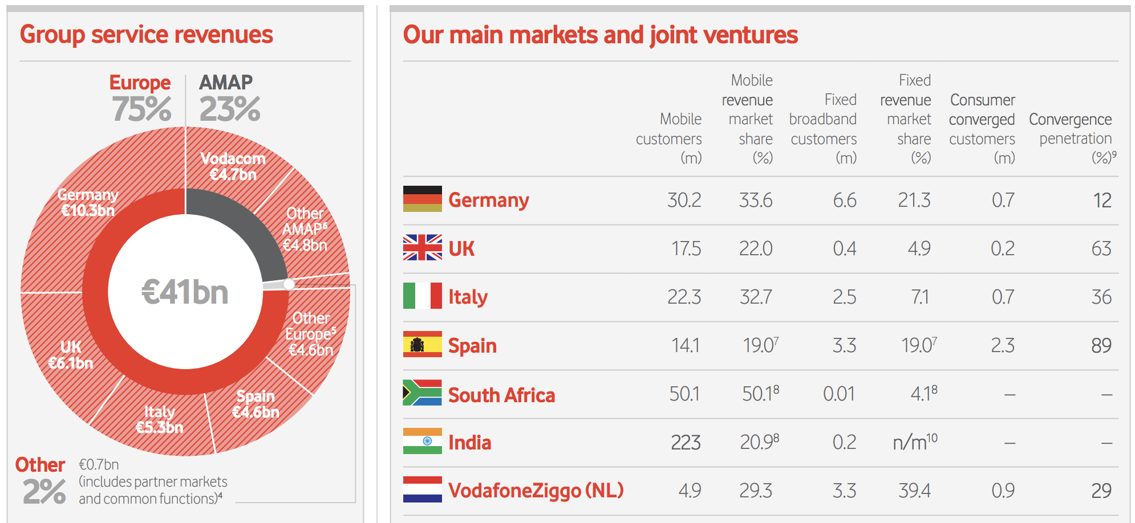Select the South Africa flag icon
The width and height of the screenshot is (1135, 523).
(422, 393)
